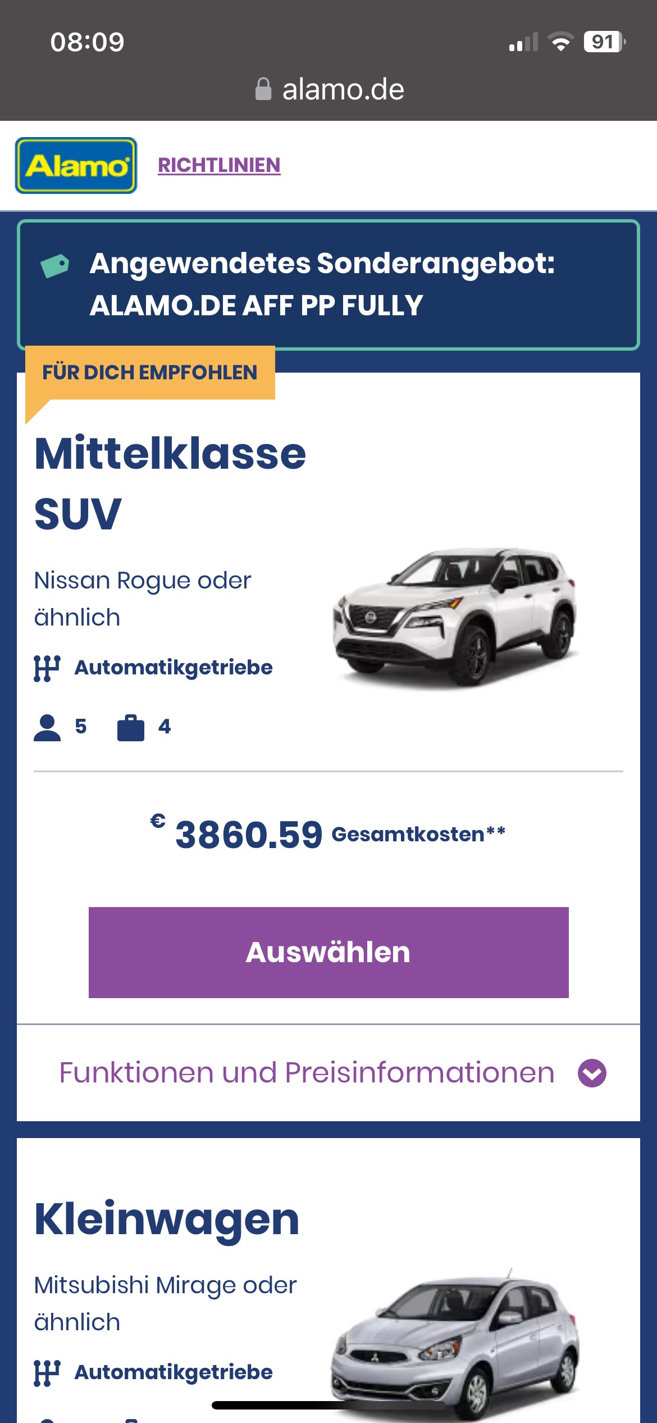Tap the green price tag icon
This screenshot has height=1423, width=657.
pyautogui.click(x=54, y=265)
